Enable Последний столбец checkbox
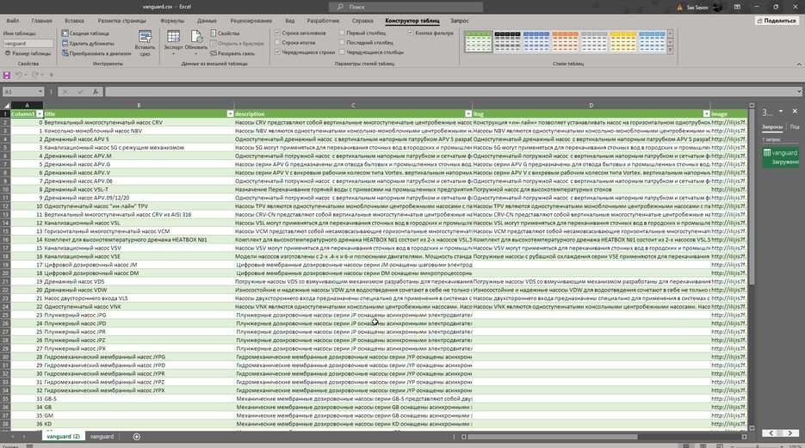The height and width of the screenshot is (448, 805). tap(342, 42)
